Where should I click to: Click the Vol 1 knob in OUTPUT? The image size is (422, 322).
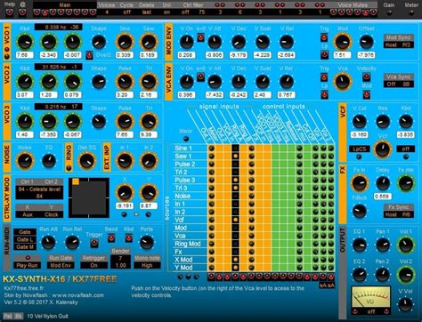click(405, 245)
